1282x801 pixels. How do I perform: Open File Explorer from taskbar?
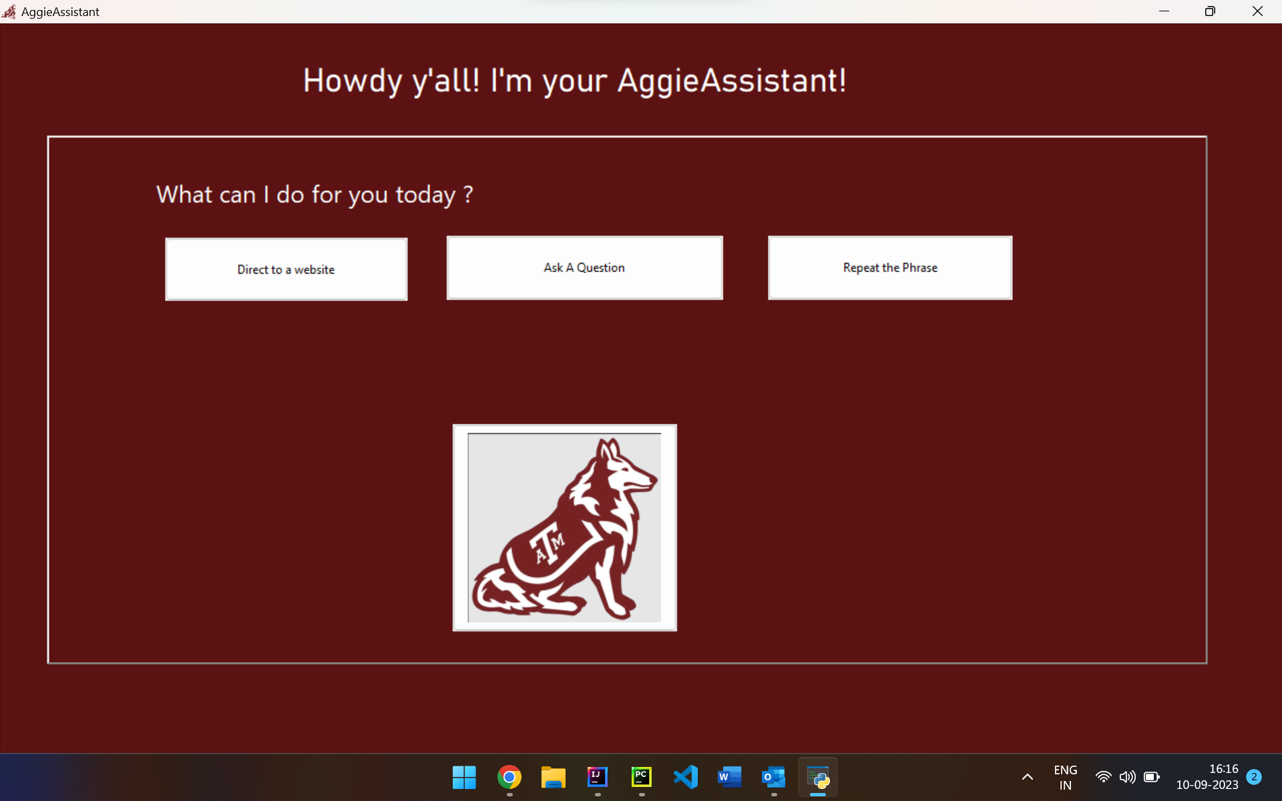(x=553, y=777)
